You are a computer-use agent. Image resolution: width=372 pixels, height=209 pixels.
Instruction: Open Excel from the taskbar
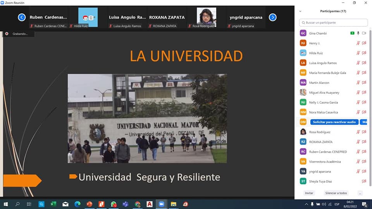tap(53, 204)
